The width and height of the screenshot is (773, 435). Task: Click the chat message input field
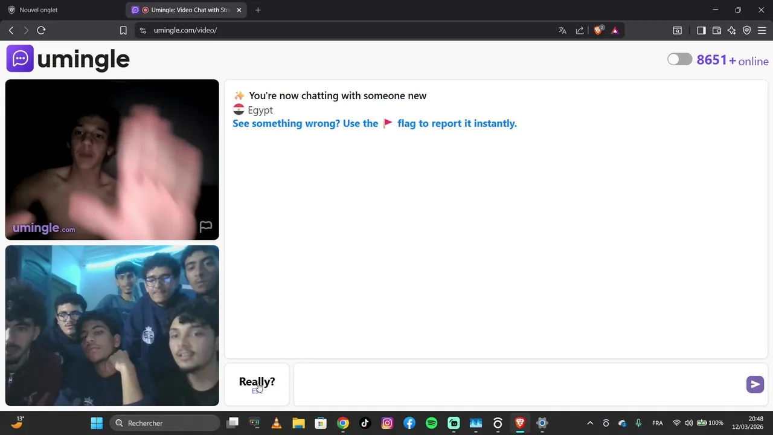(x=519, y=384)
